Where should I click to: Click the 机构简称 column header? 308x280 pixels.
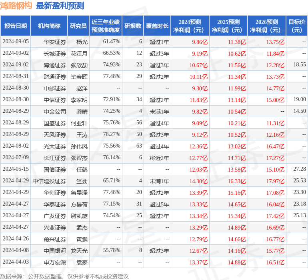[49, 26]
